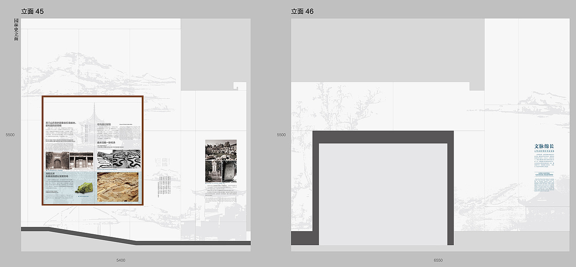
Task: Select the 'Long-lasting Cultural Traditions' English heading
Action: coord(544,175)
